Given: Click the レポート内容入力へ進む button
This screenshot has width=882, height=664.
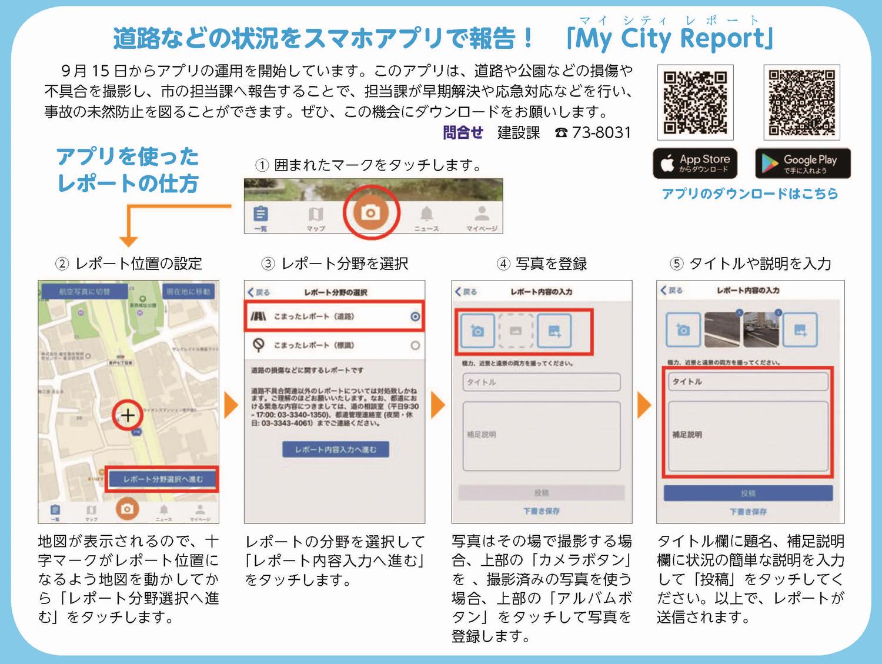Looking at the screenshot, I should (335, 449).
